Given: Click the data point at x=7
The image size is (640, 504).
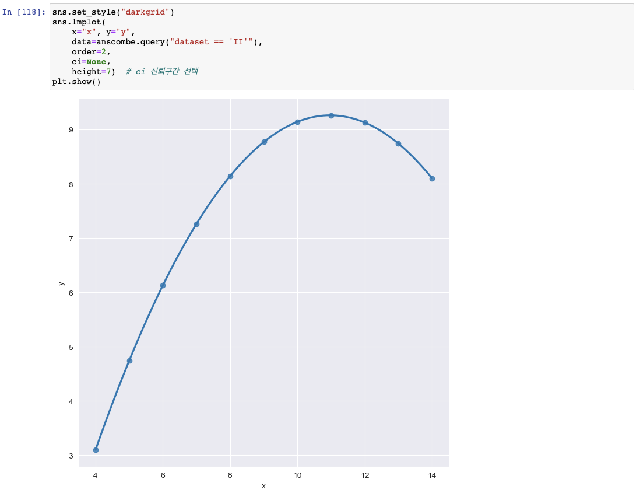Looking at the screenshot, I should (197, 224).
